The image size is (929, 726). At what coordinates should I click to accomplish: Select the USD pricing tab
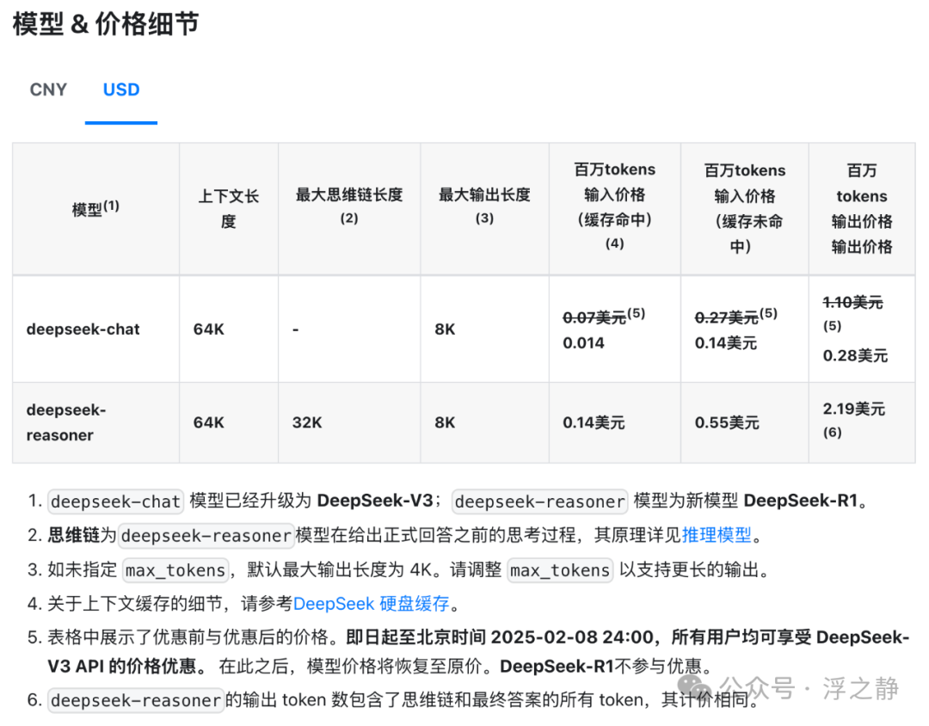click(x=121, y=89)
